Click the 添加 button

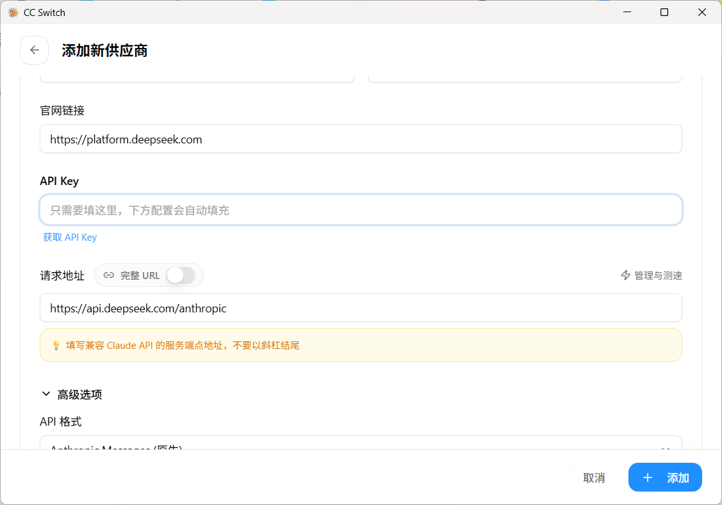[x=665, y=477]
